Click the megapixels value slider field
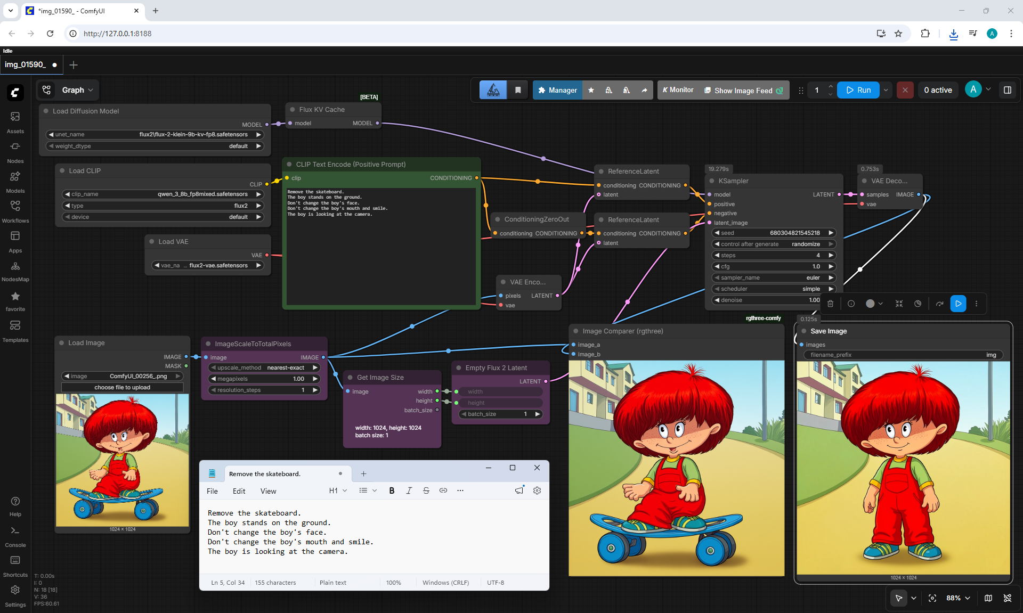The height and width of the screenshot is (613, 1023). tap(264, 379)
